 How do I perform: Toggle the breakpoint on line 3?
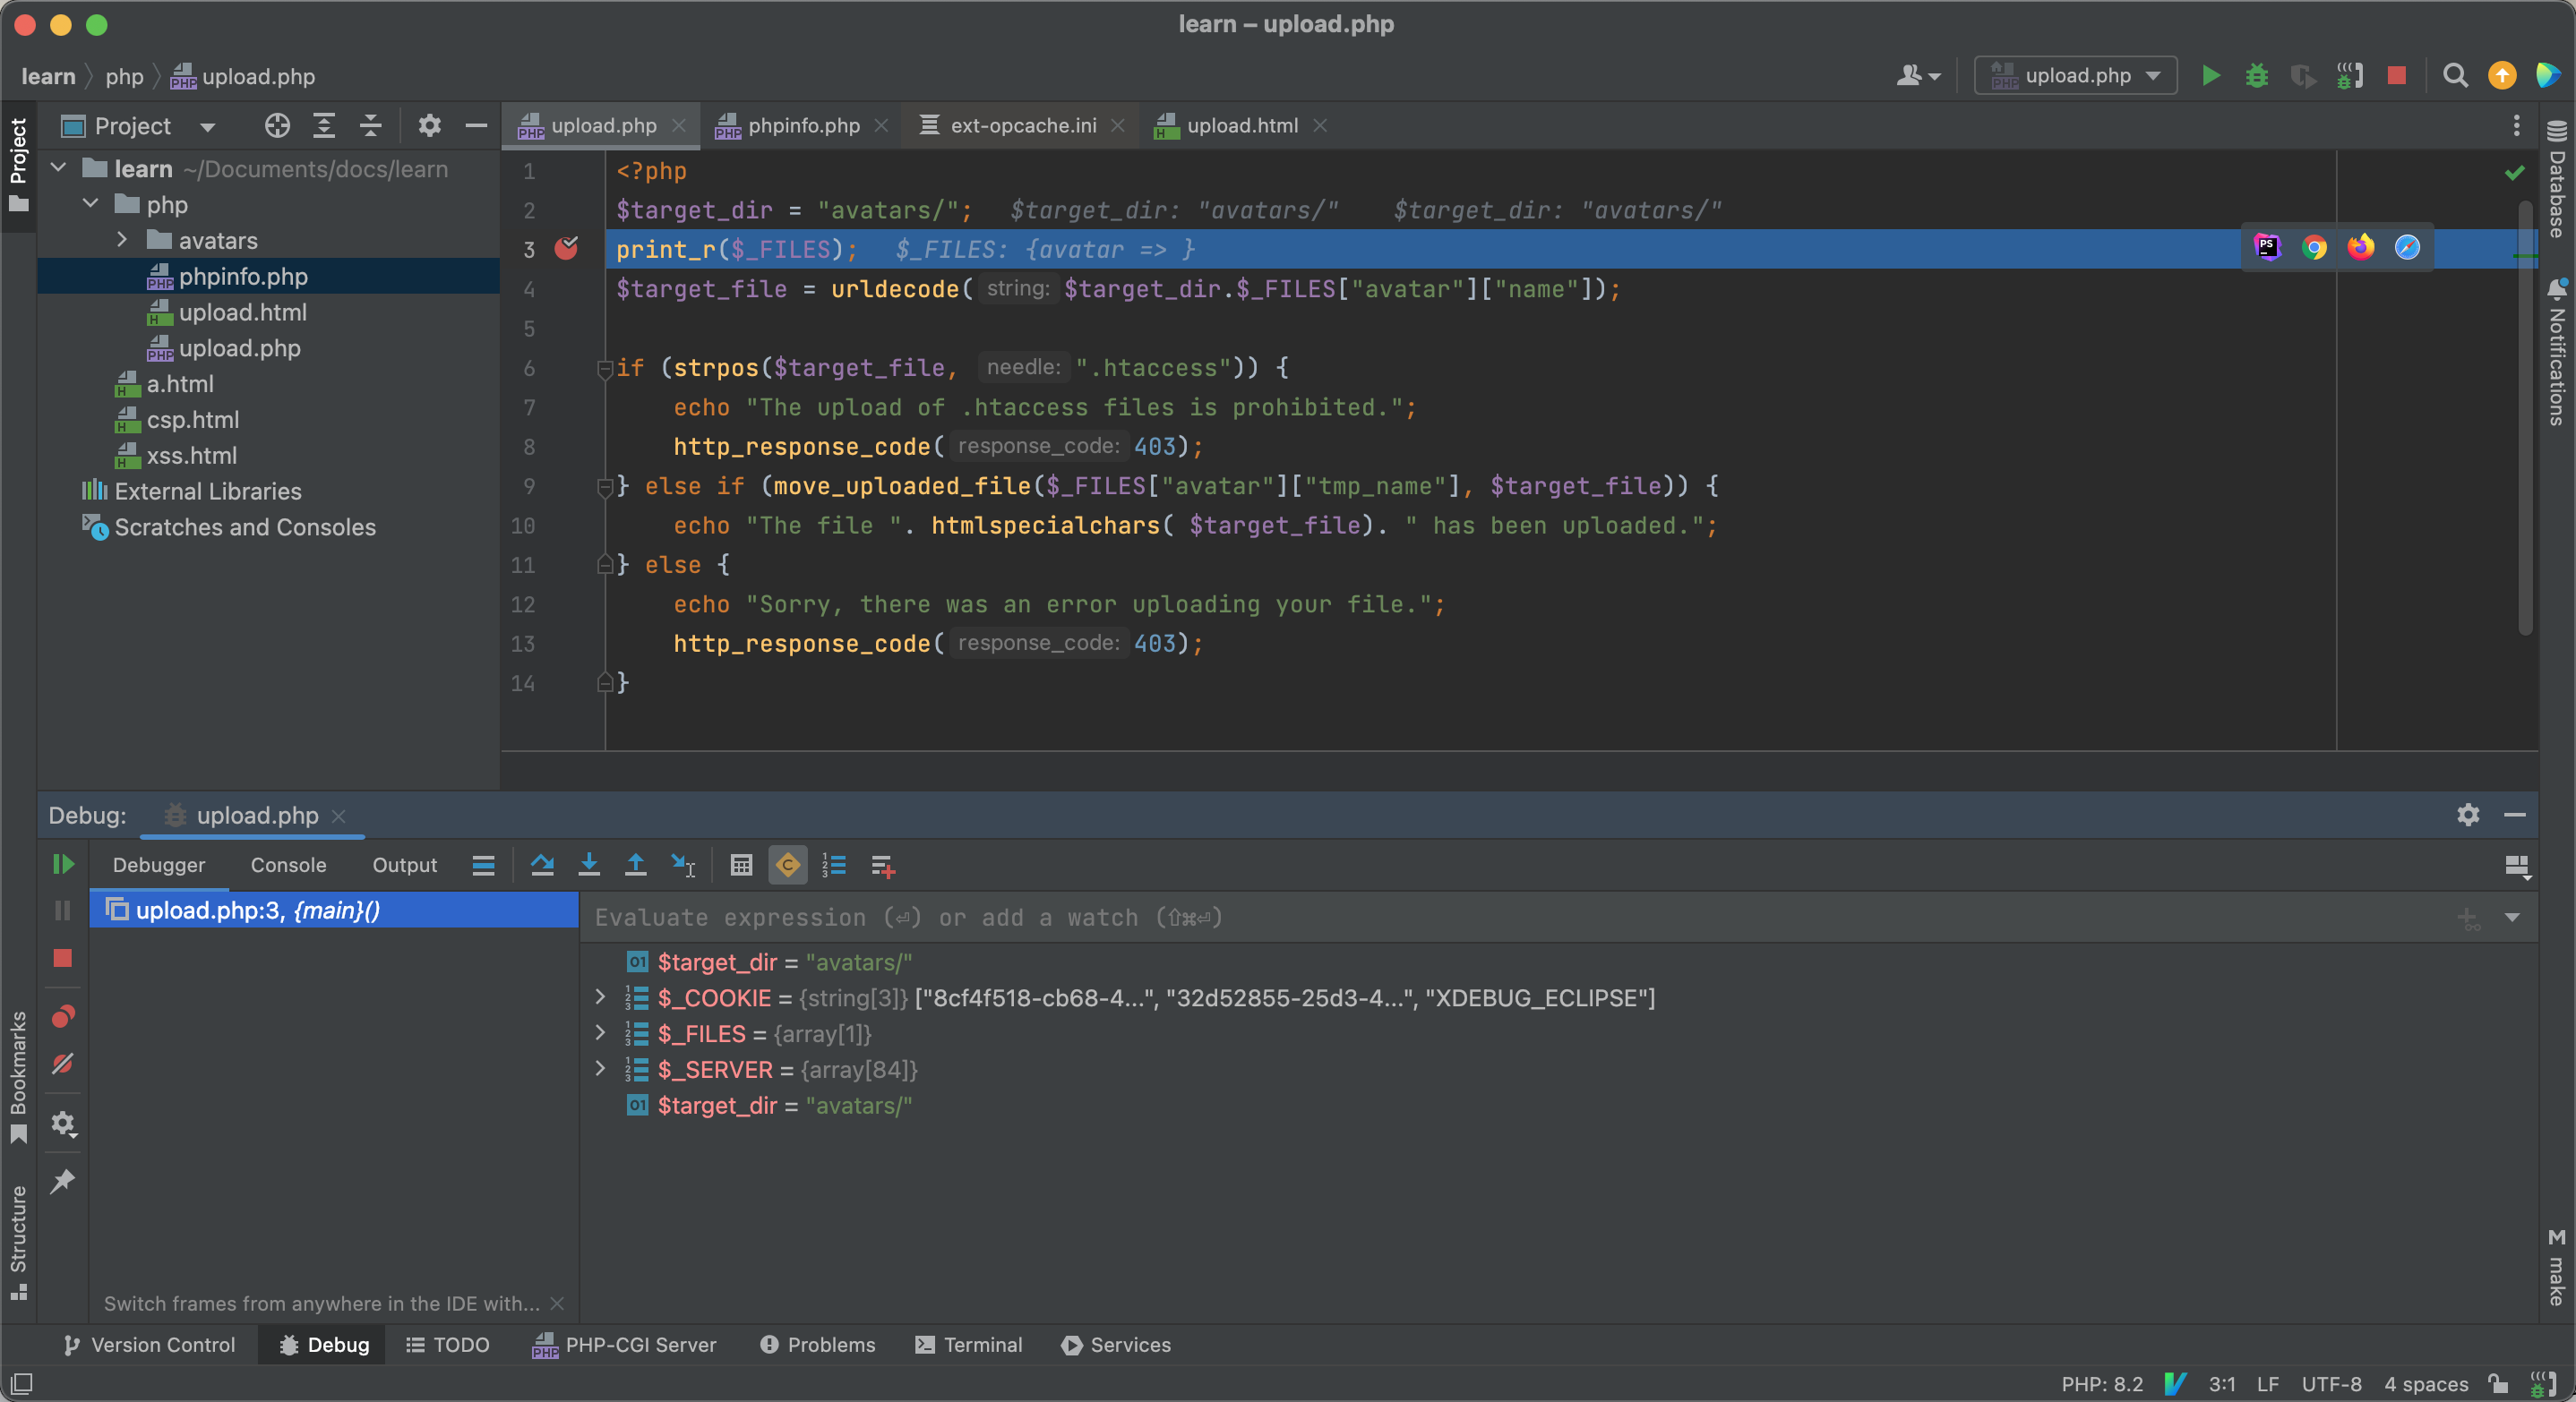(567, 249)
